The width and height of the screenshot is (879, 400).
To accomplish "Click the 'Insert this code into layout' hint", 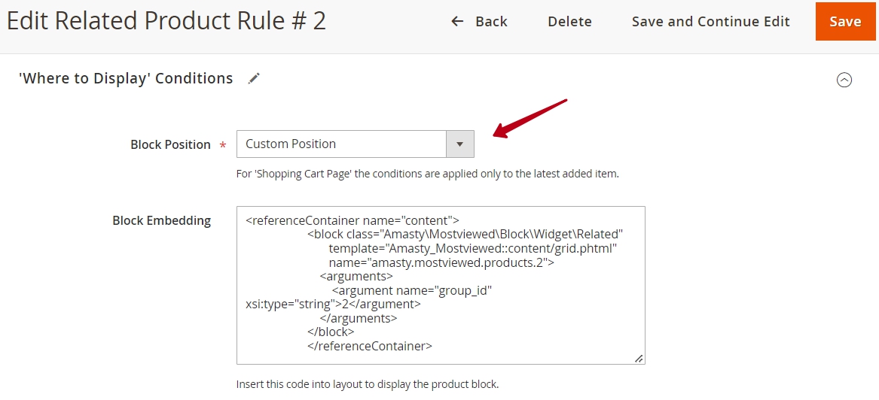I will click(x=367, y=385).
